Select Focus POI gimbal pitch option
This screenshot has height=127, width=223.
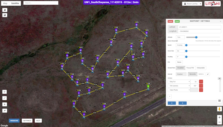point(190,68)
